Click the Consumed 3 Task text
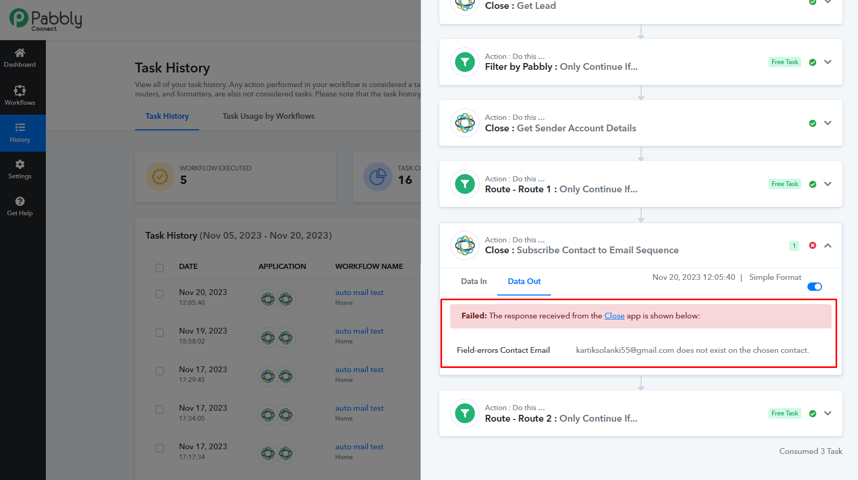Image resolution: width=858 pixels, height=480 pixels. (x=811, y=451)
